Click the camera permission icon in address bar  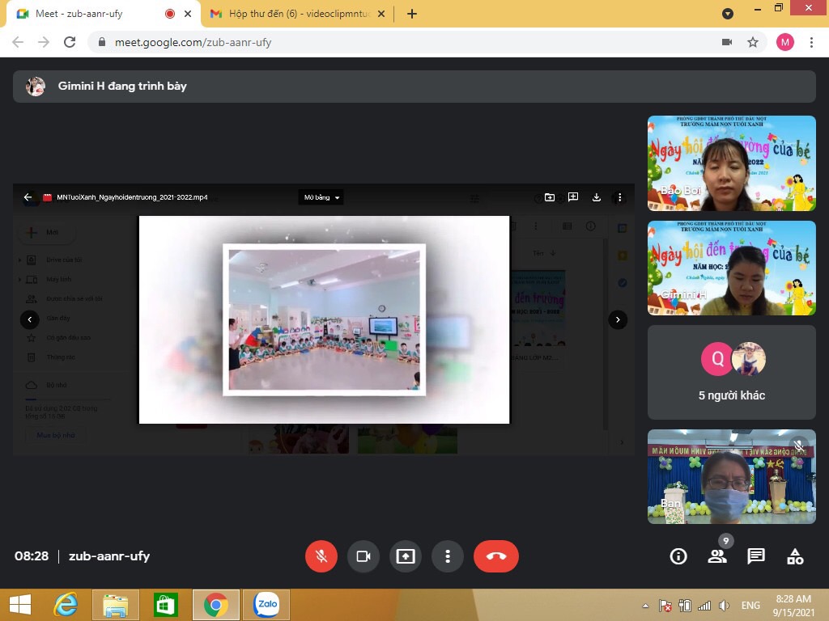point(727,42)
